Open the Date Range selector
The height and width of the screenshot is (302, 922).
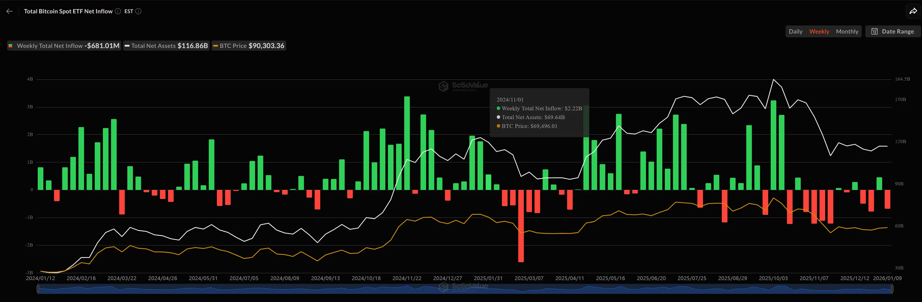(893, 31)
